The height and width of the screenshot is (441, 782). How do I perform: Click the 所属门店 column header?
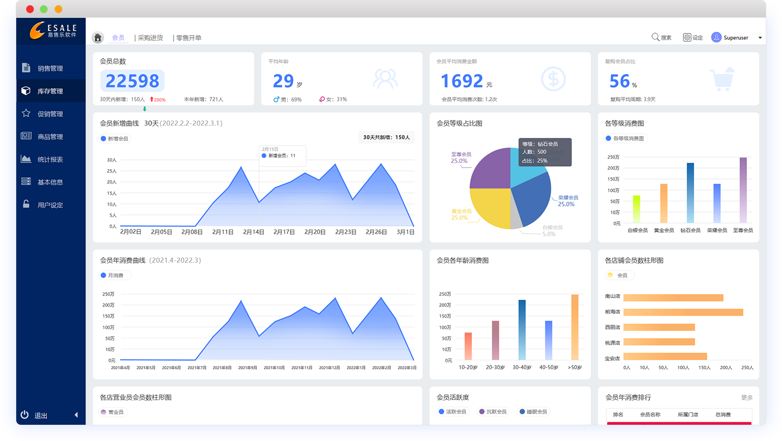688,414
